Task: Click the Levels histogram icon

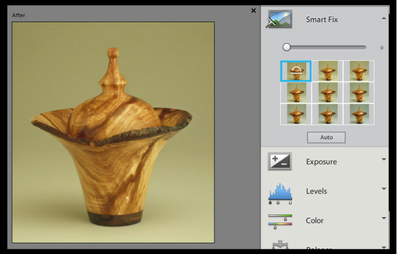Action: tap(280, 193)
